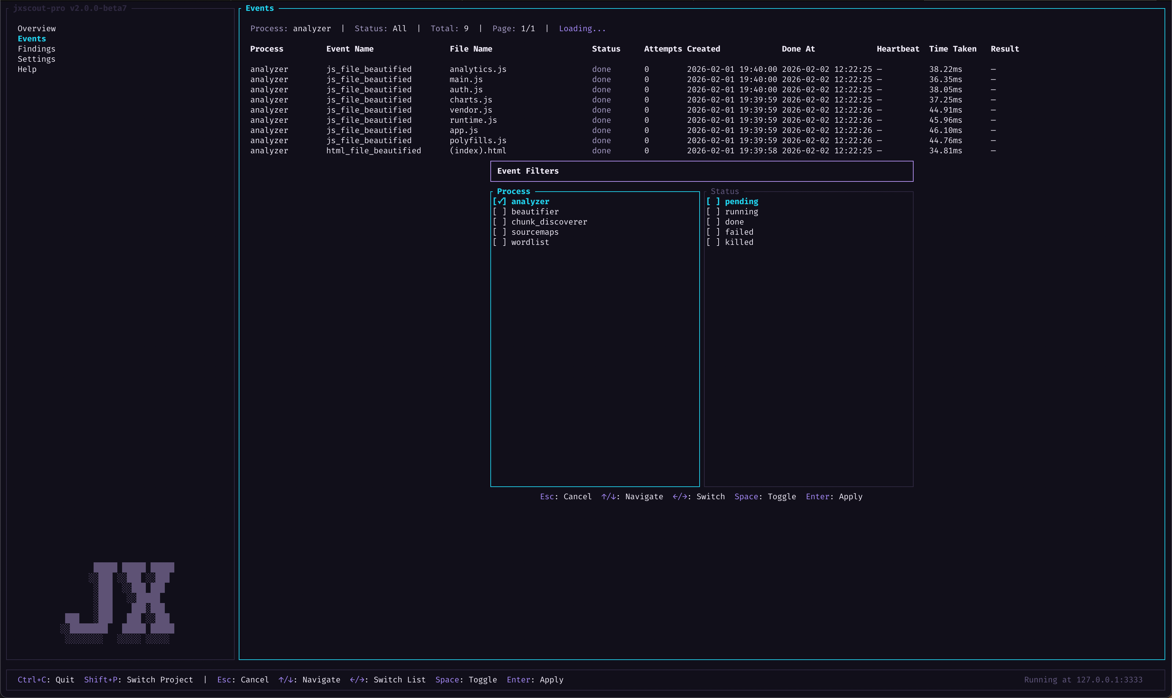Click the Done At column header

[x=798, y=49]
